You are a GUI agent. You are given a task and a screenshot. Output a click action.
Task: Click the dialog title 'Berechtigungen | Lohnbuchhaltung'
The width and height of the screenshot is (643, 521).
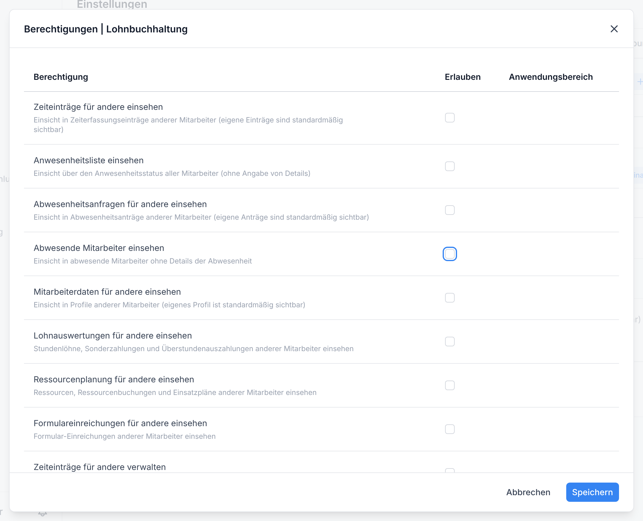106,29
